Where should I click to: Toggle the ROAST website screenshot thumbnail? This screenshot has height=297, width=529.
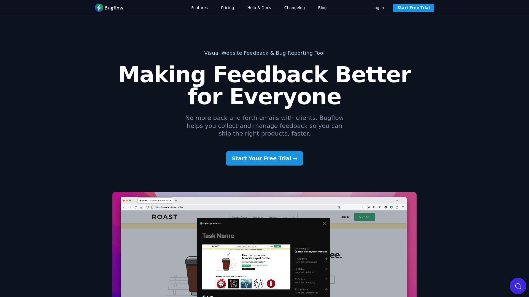tap(246, 267)
